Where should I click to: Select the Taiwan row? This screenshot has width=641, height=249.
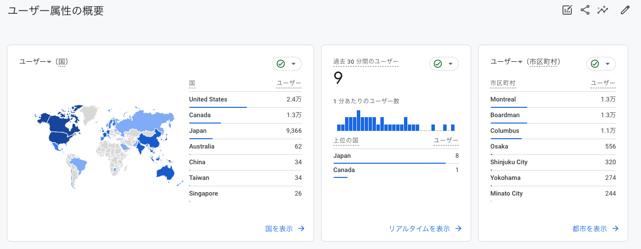245,178
